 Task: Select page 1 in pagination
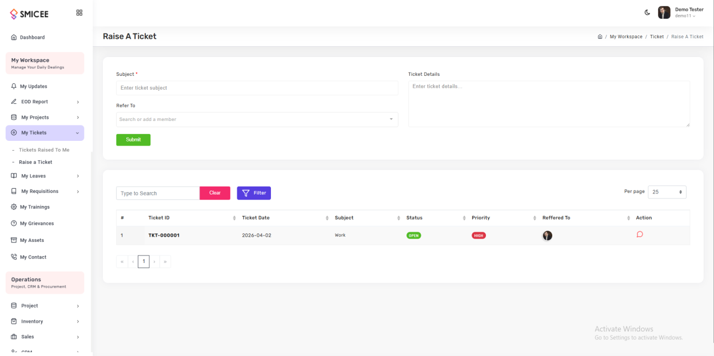pyautogui.click(x=143, y=262)
